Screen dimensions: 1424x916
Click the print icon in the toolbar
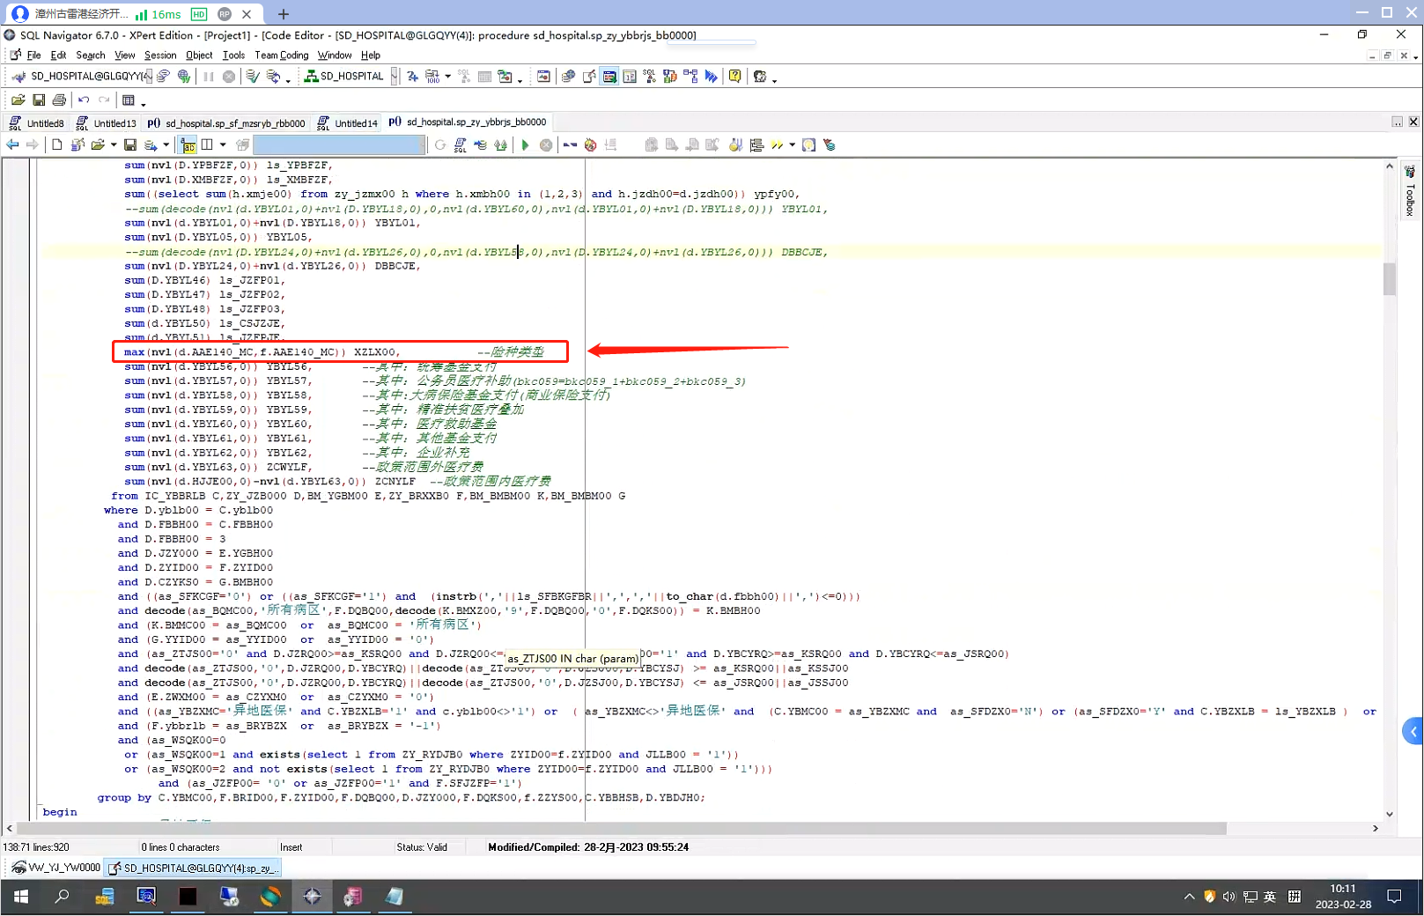point(59,100)
